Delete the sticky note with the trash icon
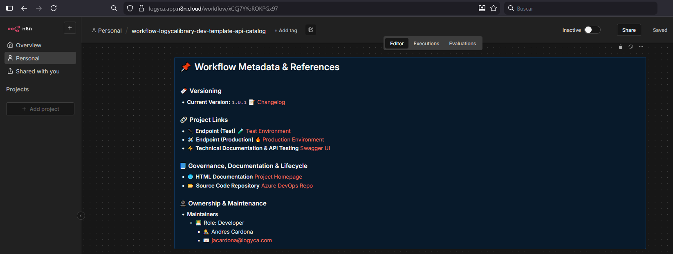The image size is (673, 254). 620,47
